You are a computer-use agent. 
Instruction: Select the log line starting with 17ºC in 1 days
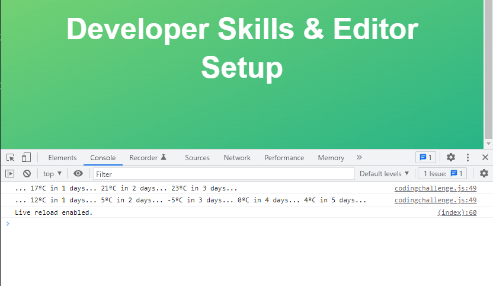pyautogui.click(x=126, y=188)
